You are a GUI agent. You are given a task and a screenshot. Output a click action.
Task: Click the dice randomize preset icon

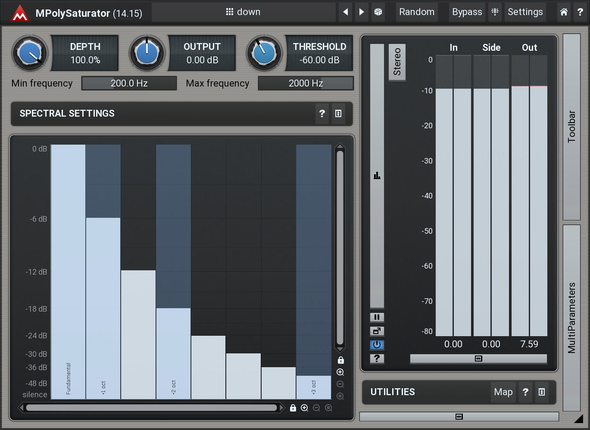point(378,12)
